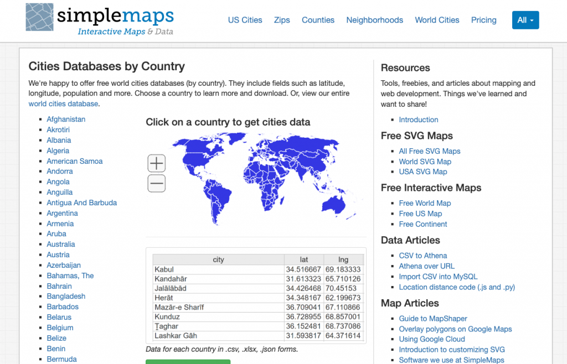Open Neighborhoods navigation item
This screenshot has height=364, width=567.
point(375,20)
